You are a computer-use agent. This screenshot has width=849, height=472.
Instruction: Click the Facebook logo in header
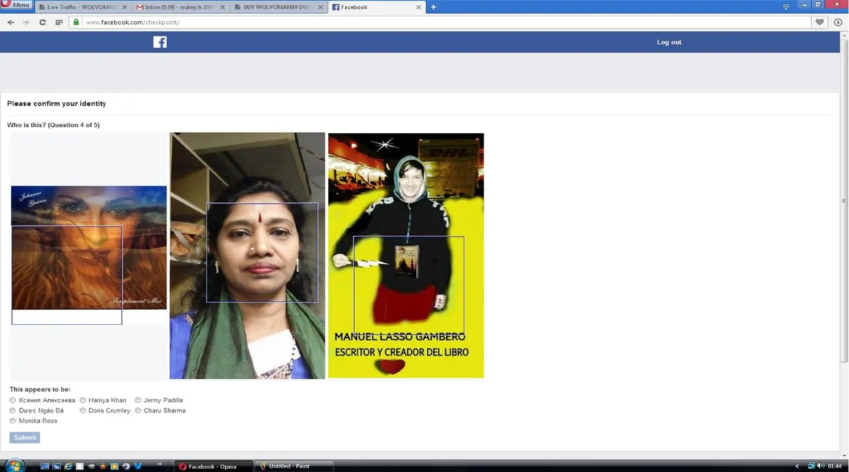tap(160, 42)
